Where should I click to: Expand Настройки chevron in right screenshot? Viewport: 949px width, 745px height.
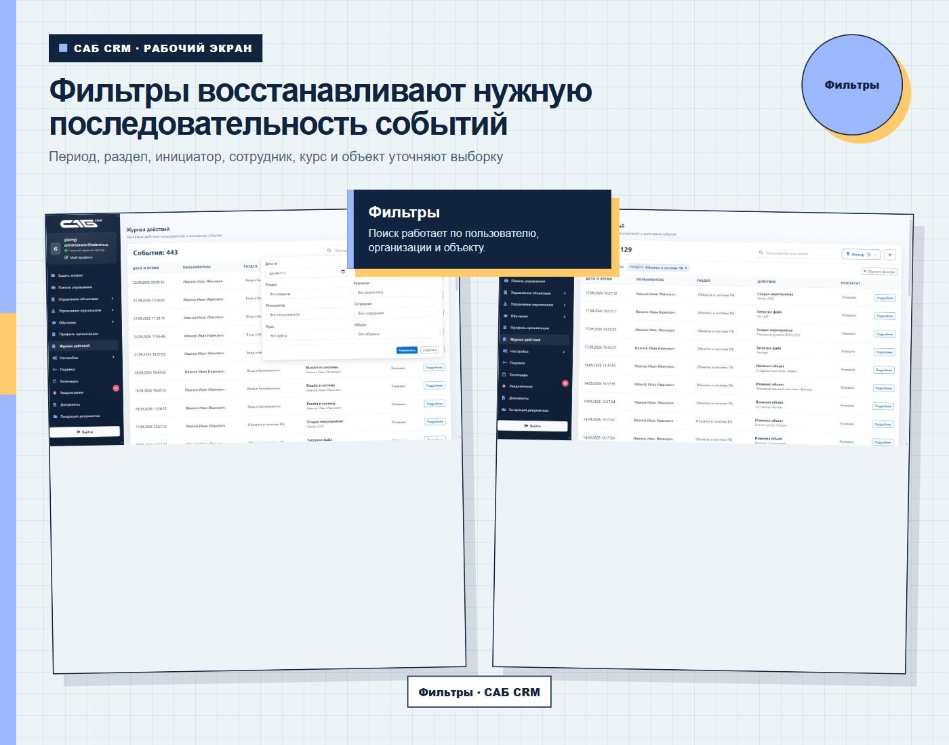click(x=565, y=352)
